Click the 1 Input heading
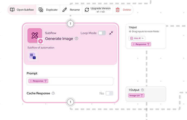The width and height of the screenshot is (187, 120). tap(133, 27)
